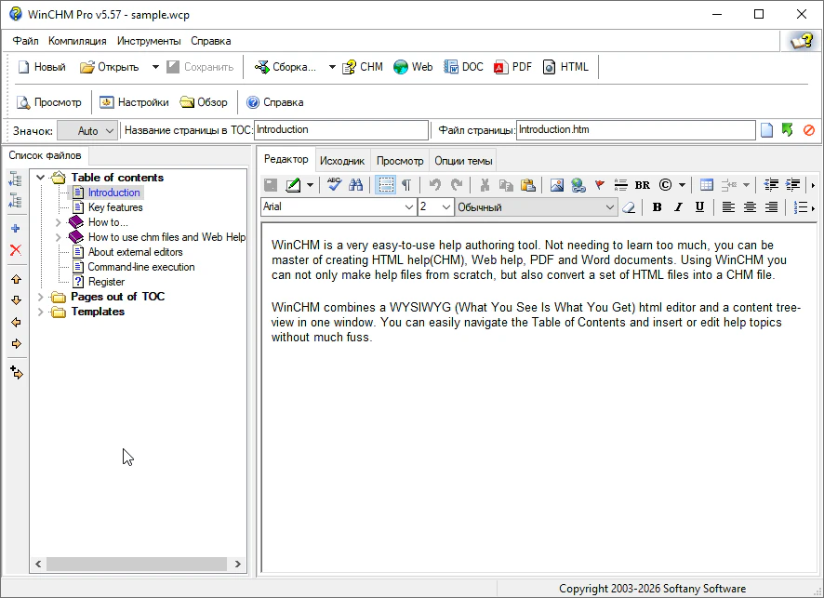Click the red X delete icon in sidebar

coord(16,250)
